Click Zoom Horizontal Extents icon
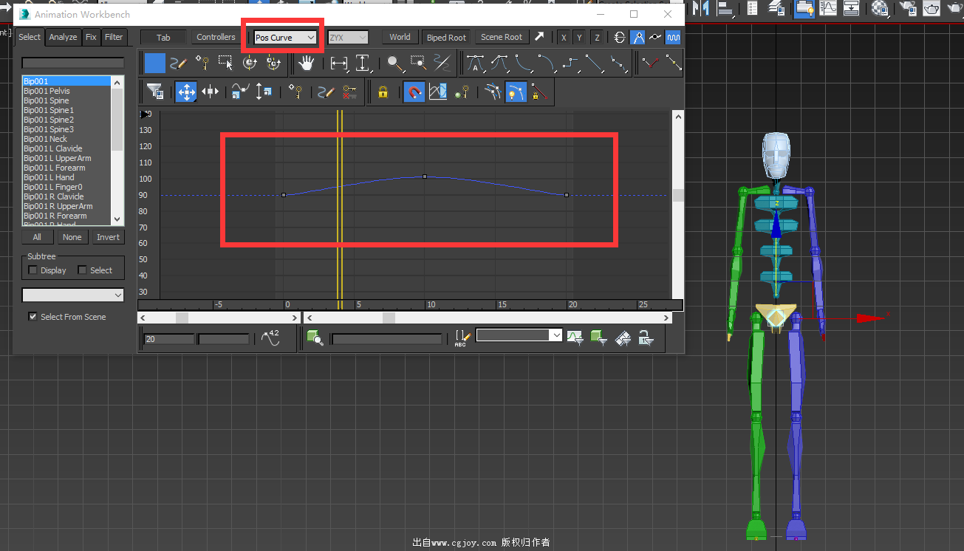Image resolution: width=964 pixels, height=551 pixels. (x=339, y=64)
